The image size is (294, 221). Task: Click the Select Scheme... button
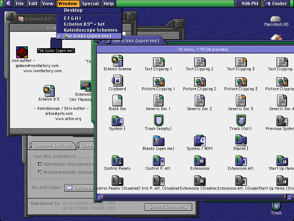pos(168,207)
